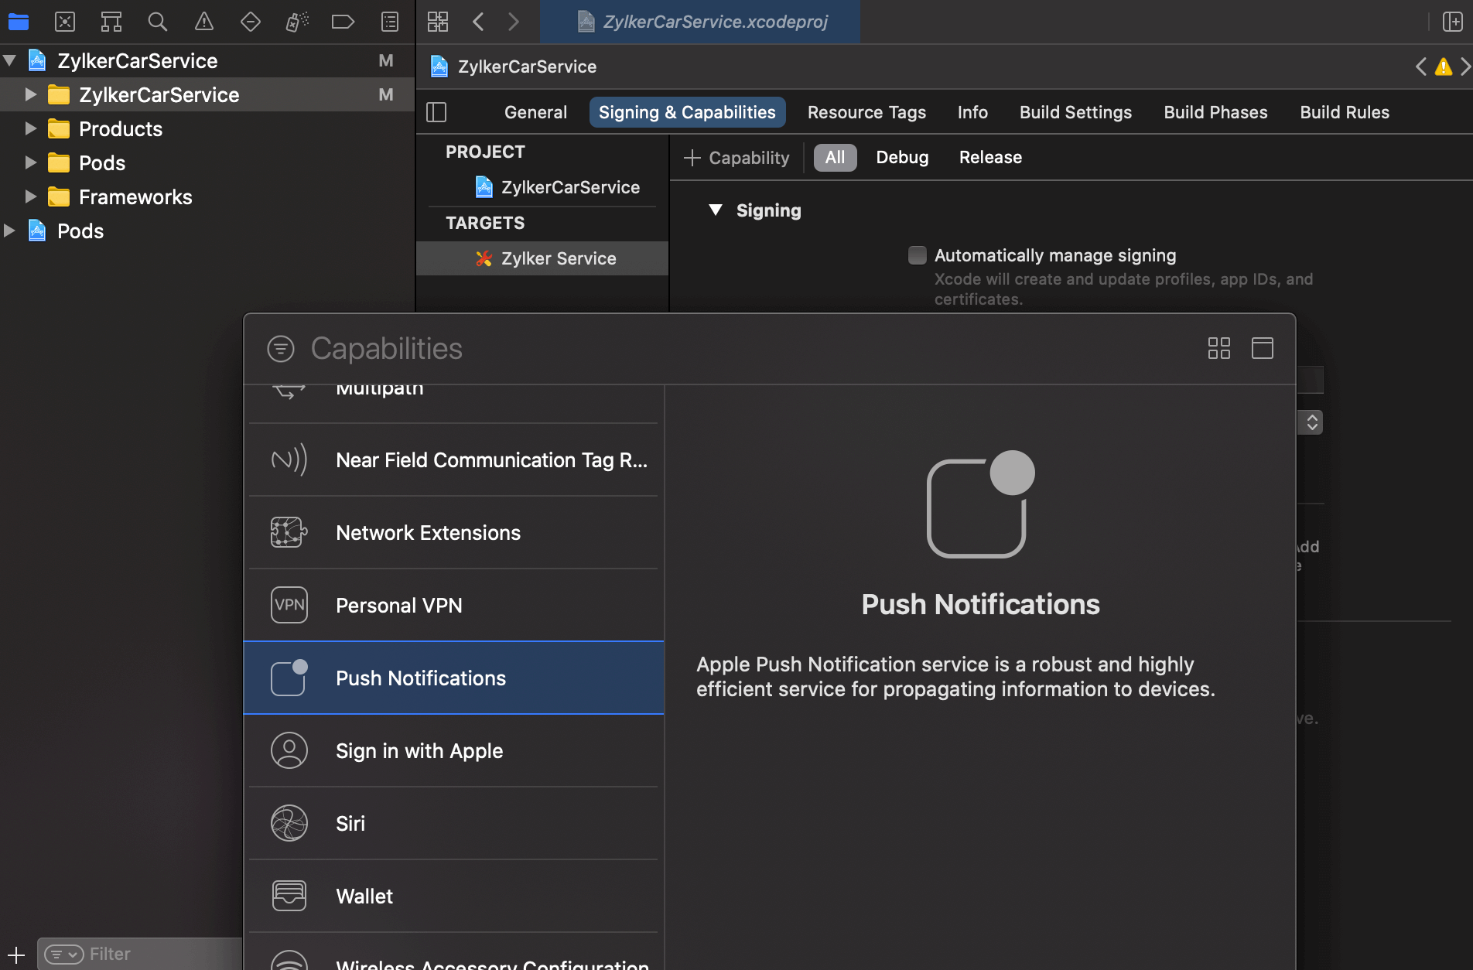Expand the Pods folder group
This screenshot has width=1473, height=970.
[x=31, y=162]
